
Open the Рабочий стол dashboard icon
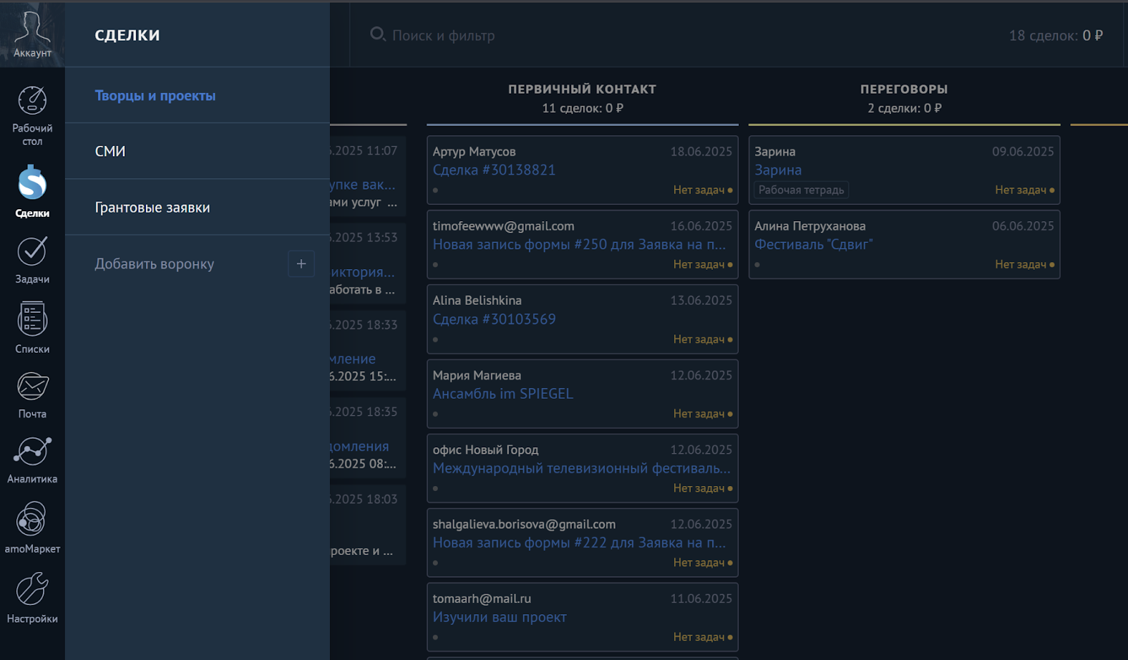(x=32, y=101)
